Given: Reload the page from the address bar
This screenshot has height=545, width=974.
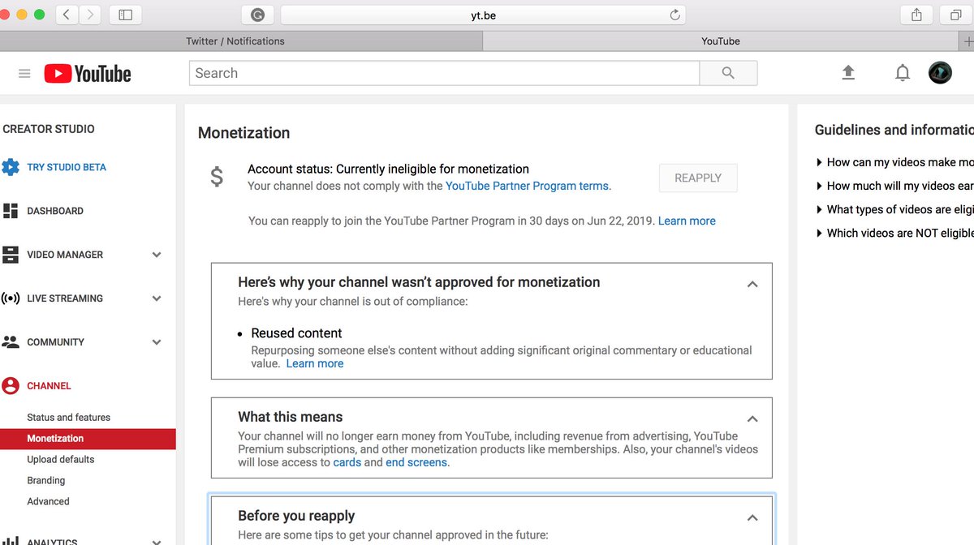Looking at the screenshot, I should tap(674, 15).
